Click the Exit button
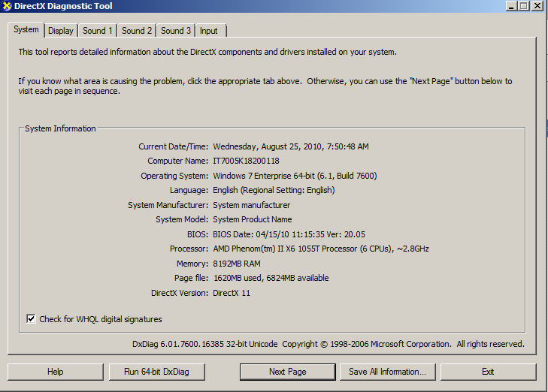548x392 pixels. point(488,372)
